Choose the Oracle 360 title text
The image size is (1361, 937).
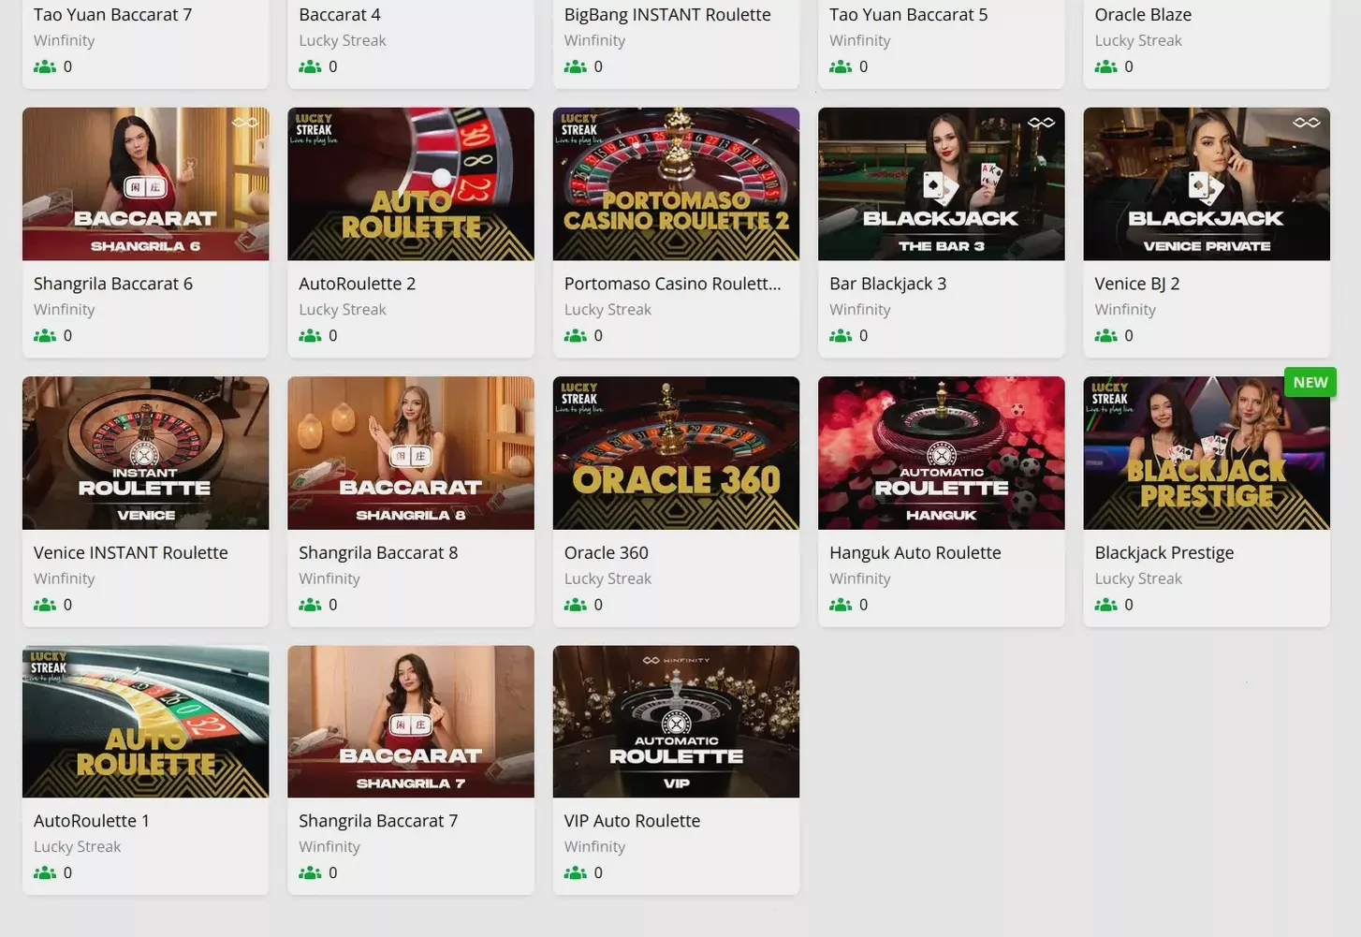(606, 553)
